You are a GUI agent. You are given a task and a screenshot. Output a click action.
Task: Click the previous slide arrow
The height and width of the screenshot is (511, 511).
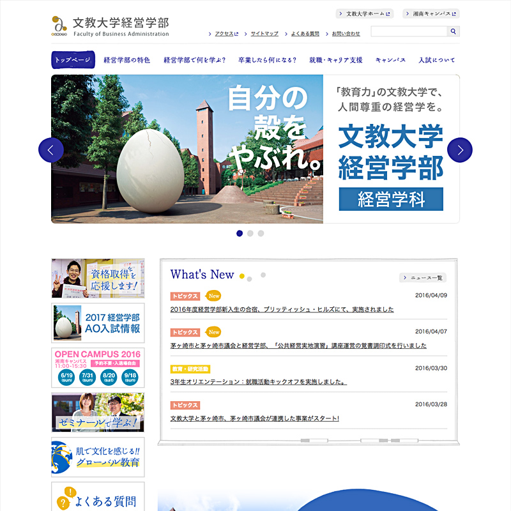point(51,150)
